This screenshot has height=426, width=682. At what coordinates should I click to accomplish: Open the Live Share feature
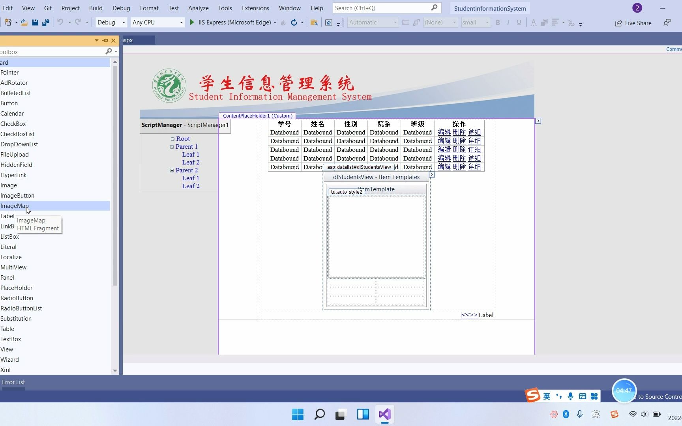pyautogui.click(x=633, y=23)
